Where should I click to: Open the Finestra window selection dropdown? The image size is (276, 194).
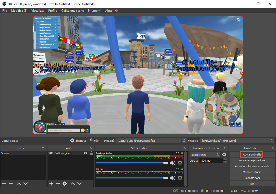[x=237, y=141]
